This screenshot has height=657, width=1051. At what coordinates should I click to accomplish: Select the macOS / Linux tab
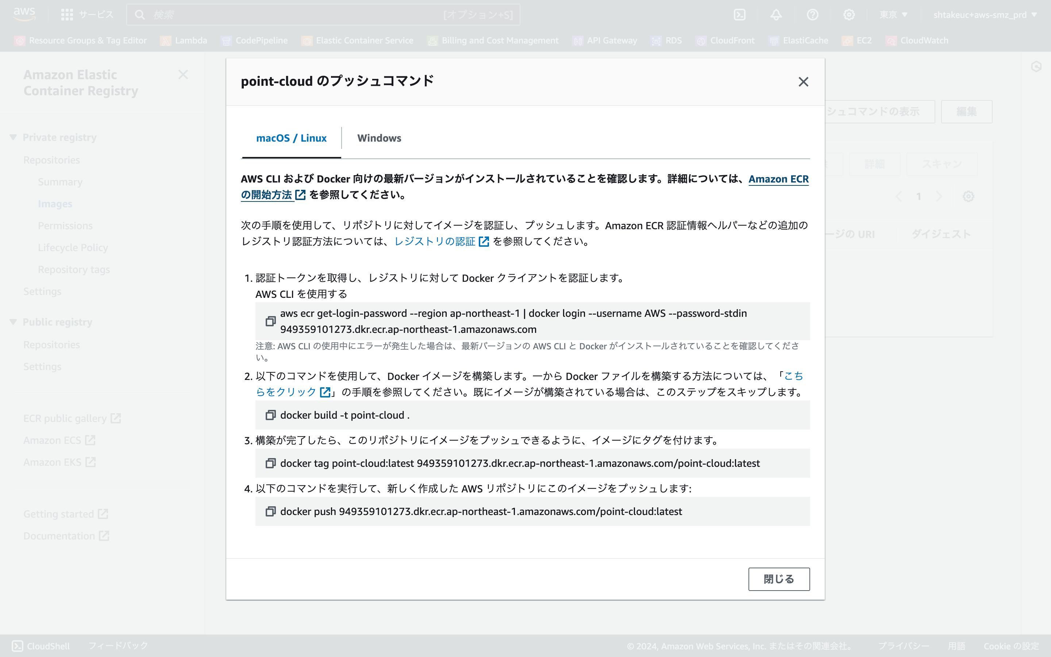tap(292, 138)
